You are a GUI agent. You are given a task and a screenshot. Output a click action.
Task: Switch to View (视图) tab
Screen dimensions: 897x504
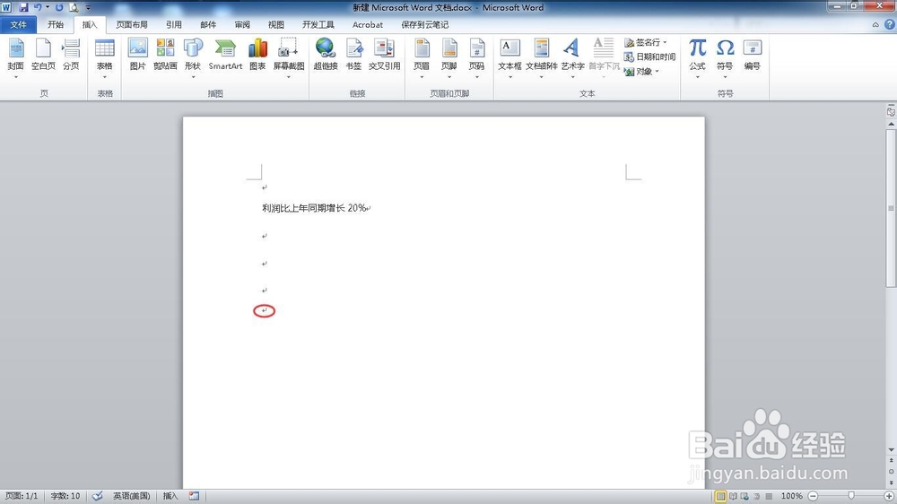point(276,24)
